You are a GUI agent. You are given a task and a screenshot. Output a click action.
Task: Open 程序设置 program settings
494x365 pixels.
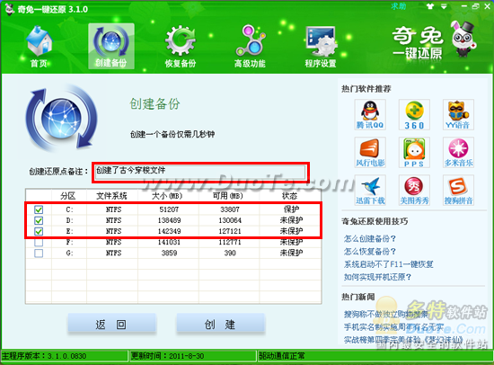coord(321,47)
